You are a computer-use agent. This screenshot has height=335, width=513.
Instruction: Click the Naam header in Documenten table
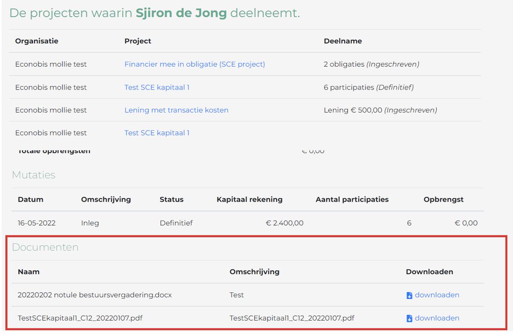tap(29, 272)
